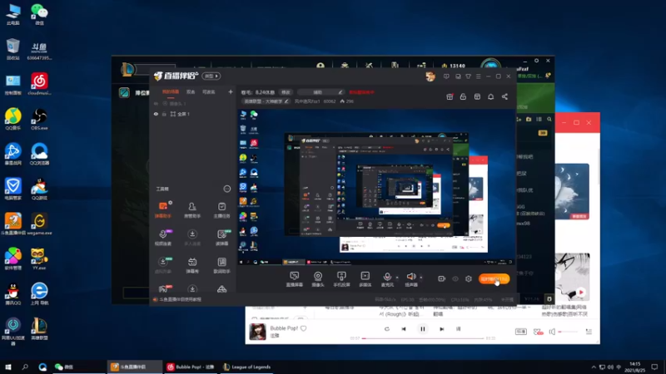
Task: Open the Bubble Pop! album cover thumbnail
Action: 257,332
